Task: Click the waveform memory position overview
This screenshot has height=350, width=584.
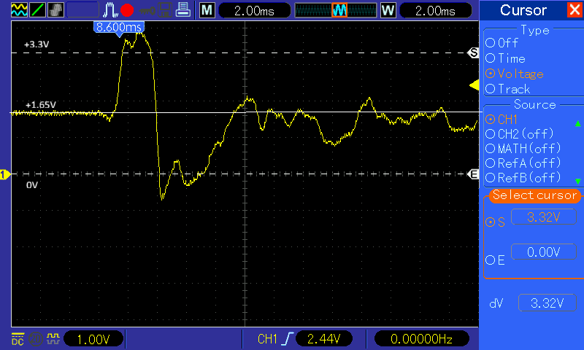Action: click(x=335, y=10)
